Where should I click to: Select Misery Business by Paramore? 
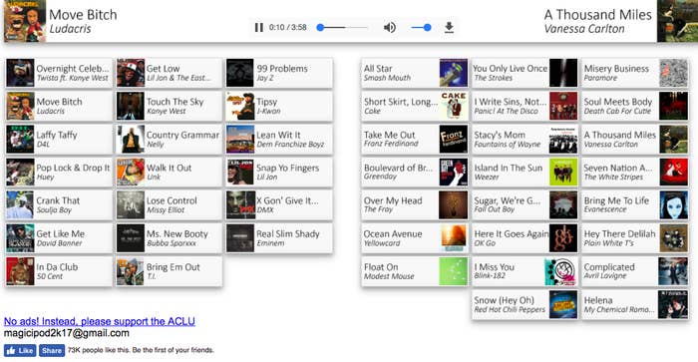point(635,73)
